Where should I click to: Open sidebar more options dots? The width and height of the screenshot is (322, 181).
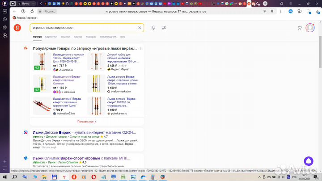point(5,169)
